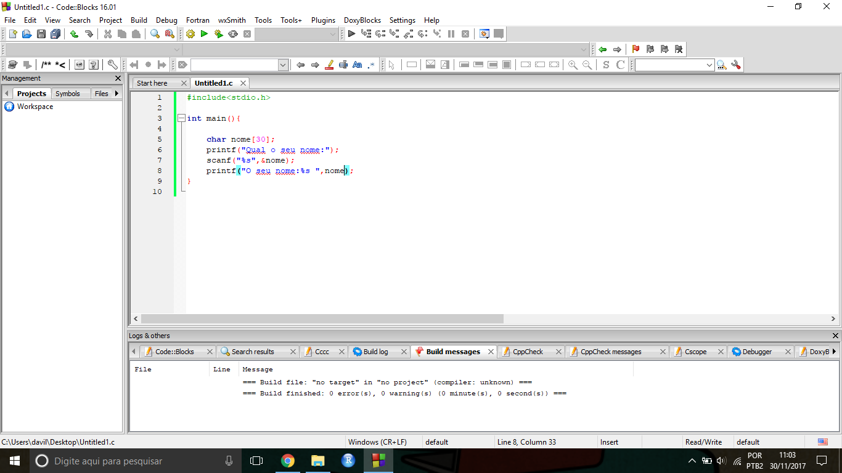
Task: Open the Settings menu
Action: (402, 20)
